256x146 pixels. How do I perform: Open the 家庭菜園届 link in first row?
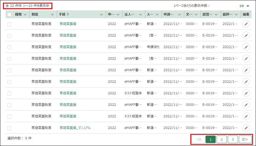(x=68, y=24)
